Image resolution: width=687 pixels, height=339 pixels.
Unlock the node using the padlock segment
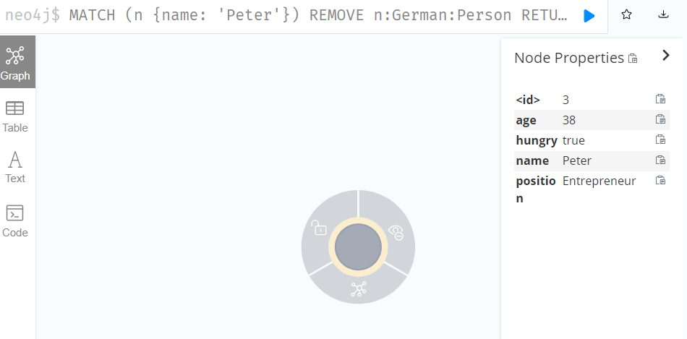320,228
